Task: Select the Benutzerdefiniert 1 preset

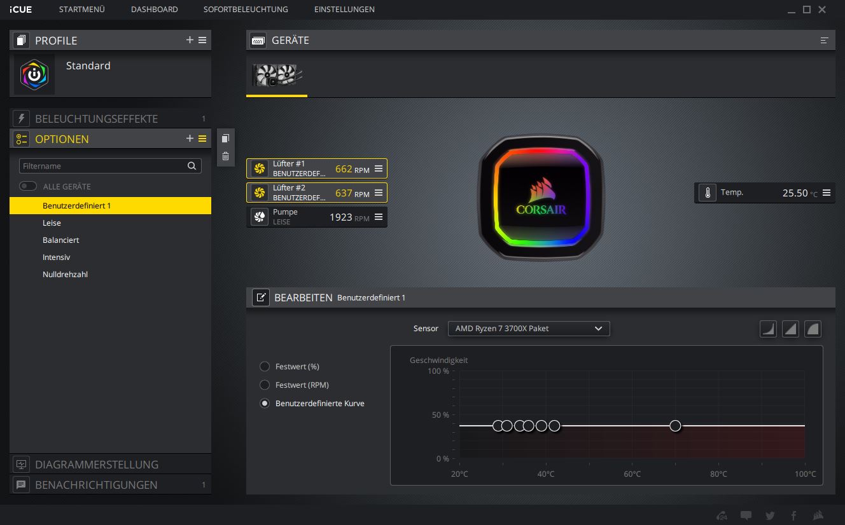Action: coord(110,205)
